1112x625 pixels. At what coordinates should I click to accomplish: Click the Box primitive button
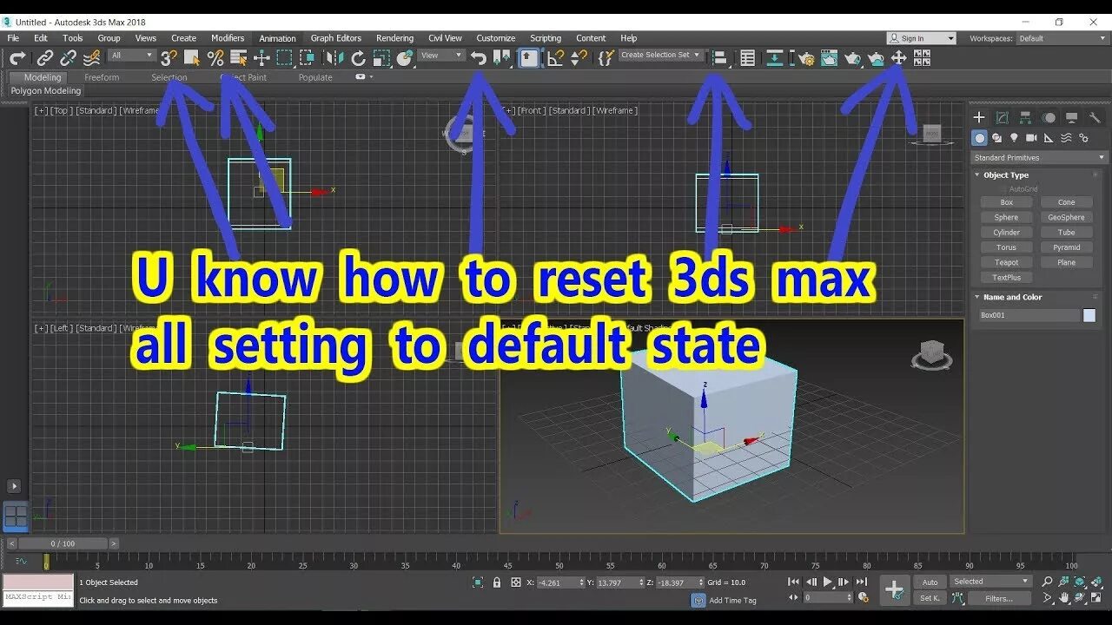point(1006,202)
